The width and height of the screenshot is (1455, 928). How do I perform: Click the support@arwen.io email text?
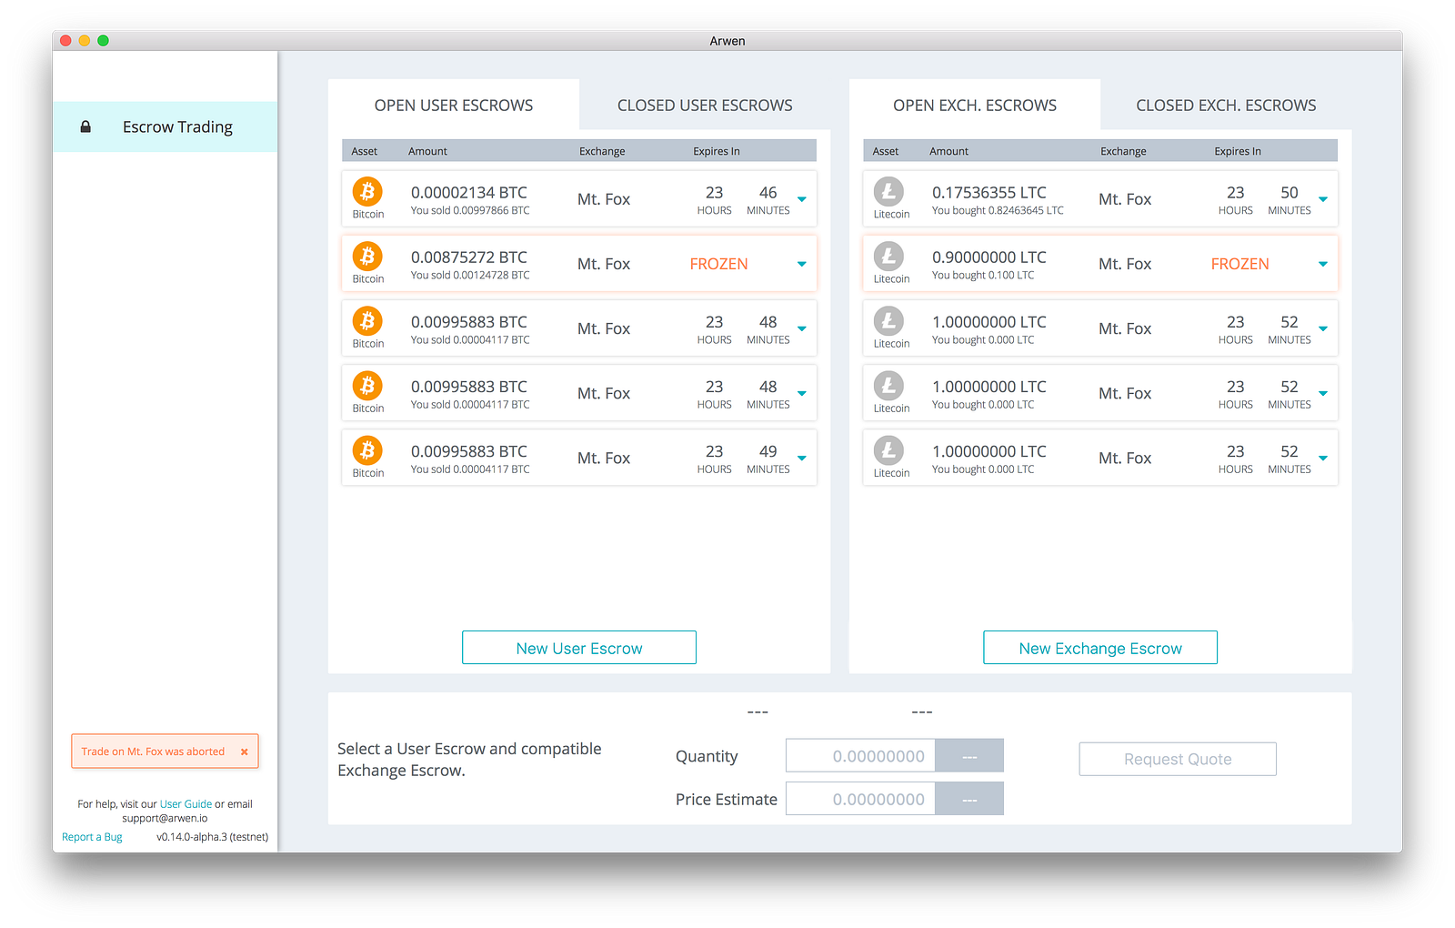[165, 818]
